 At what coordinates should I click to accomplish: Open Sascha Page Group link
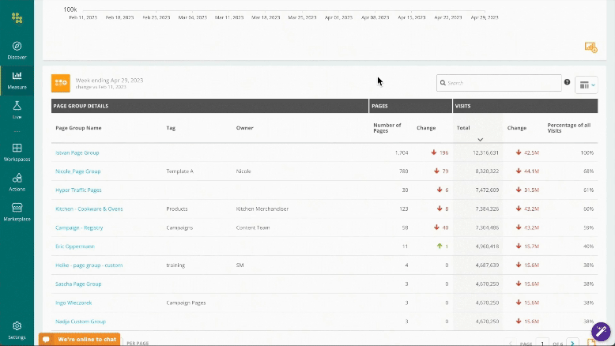78,284
